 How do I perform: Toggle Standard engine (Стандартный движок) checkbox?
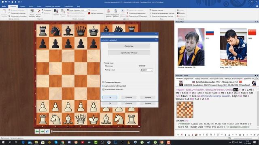(104, 82)
